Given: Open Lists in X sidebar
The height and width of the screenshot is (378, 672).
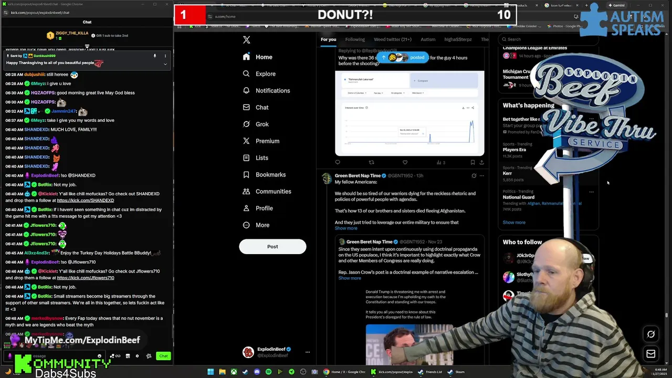Looking at the screenshot, I should (x=256, y=157).
